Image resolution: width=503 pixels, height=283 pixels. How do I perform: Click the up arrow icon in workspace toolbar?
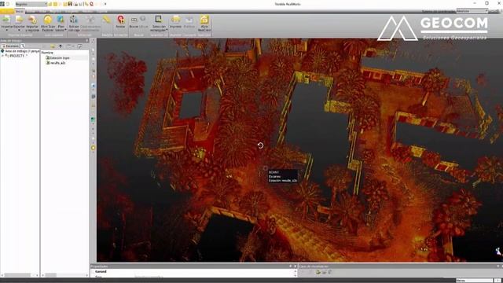(61, 46)
